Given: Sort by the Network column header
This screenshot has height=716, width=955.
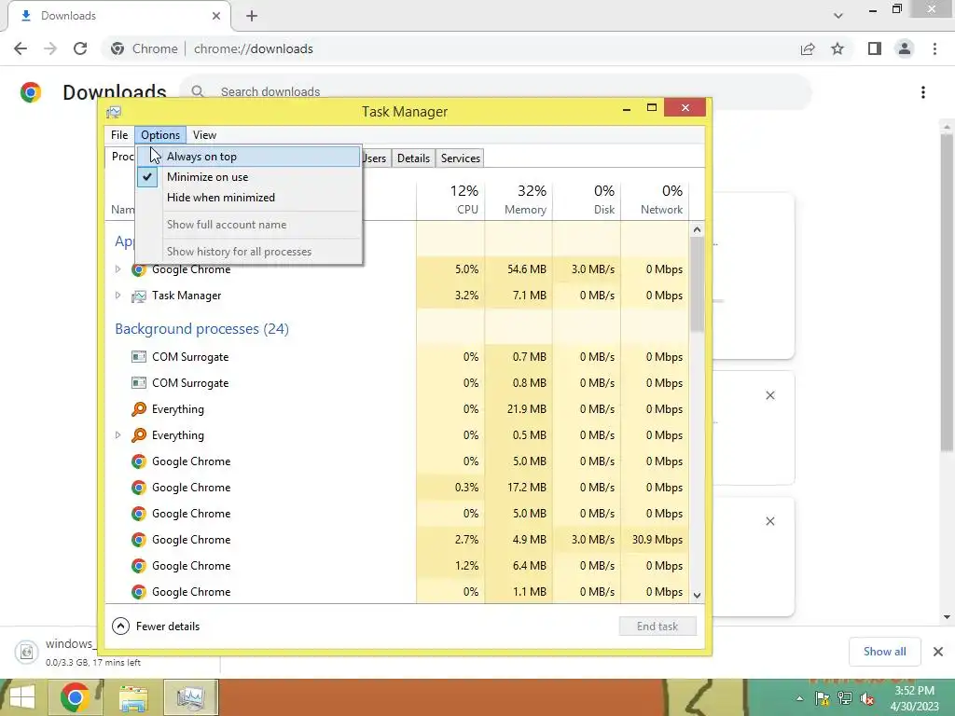Looking at the screenshot, I should 655,200.
